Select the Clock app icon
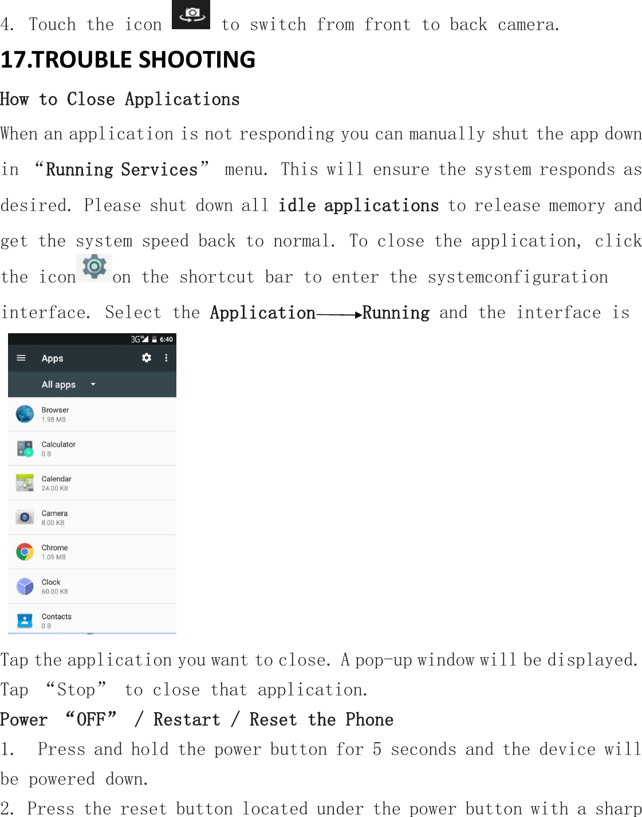 pos(24,586)
